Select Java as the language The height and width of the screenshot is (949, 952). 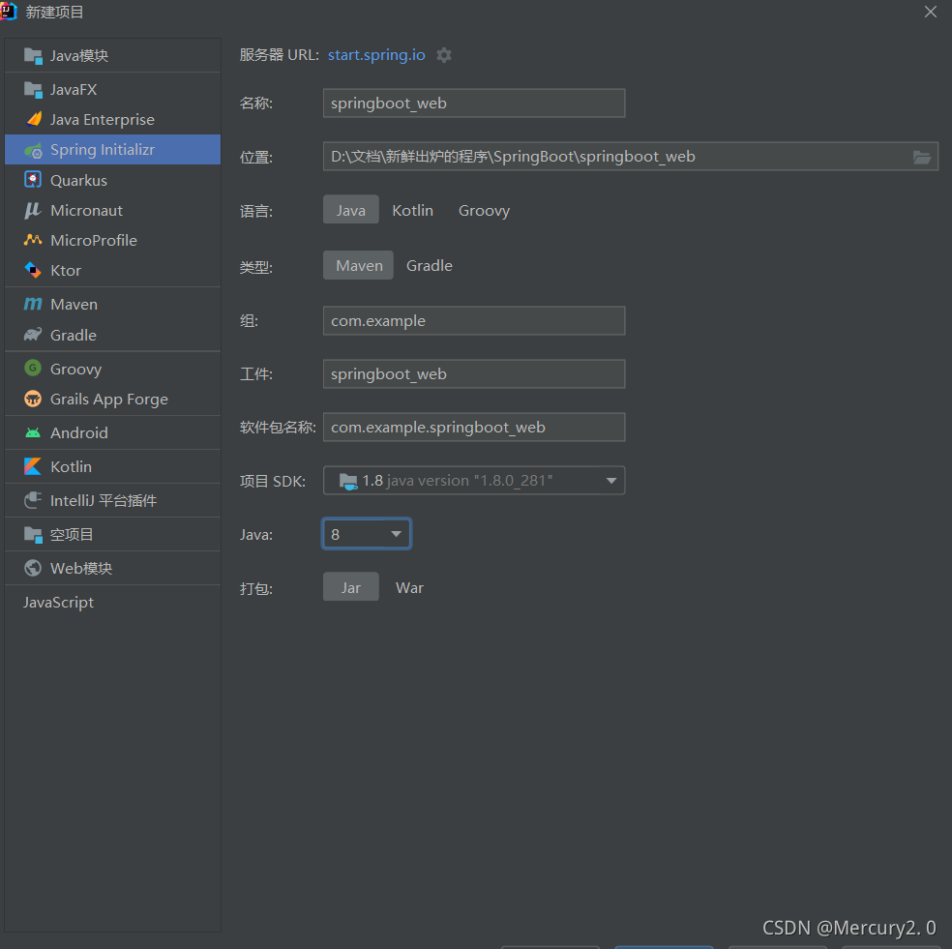point(351,210)
